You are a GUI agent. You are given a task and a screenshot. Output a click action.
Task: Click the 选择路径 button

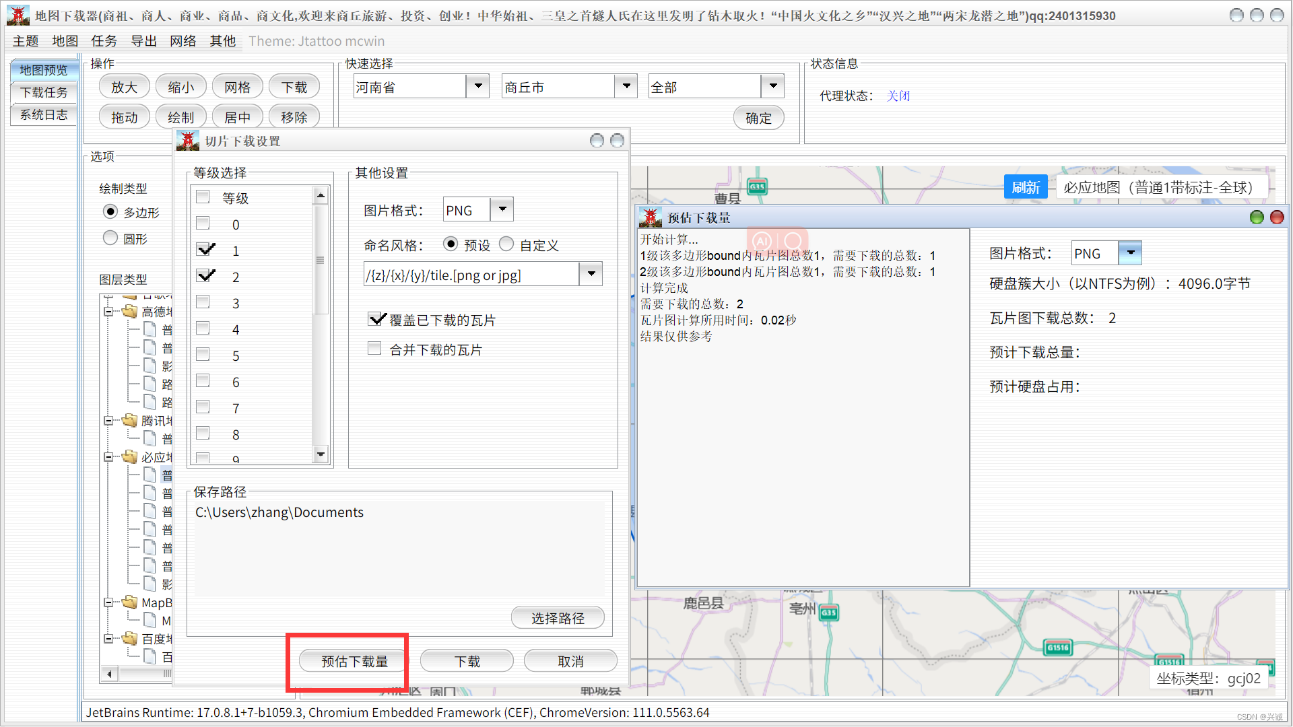coord(558,618)
